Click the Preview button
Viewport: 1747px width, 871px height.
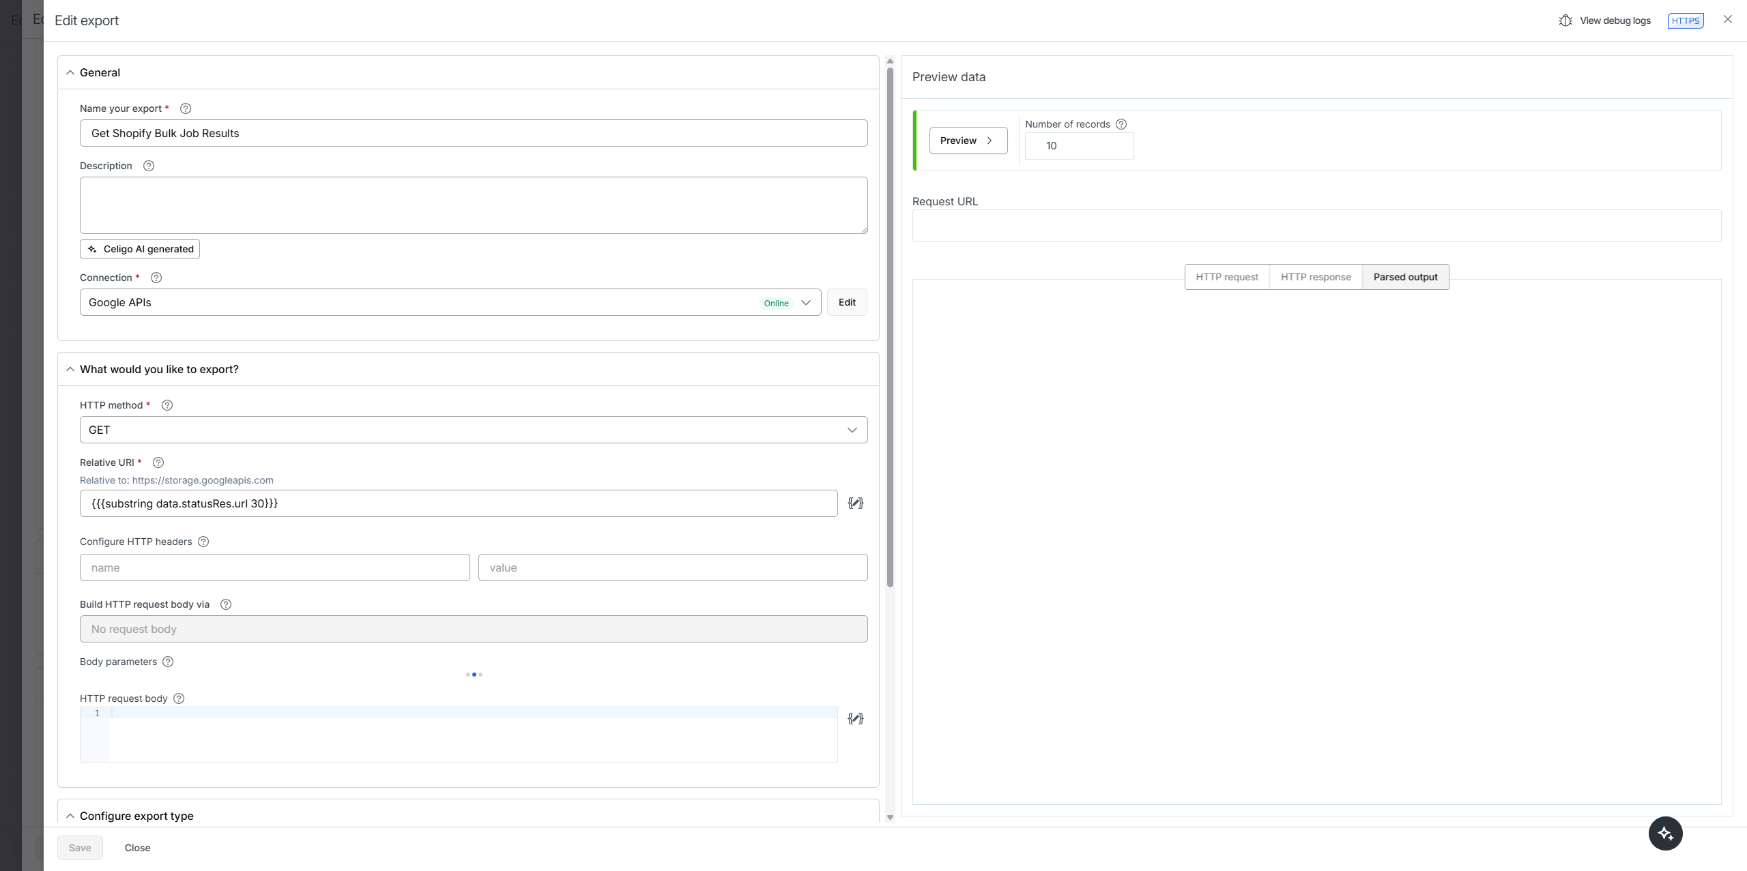[x=968, y=141]
